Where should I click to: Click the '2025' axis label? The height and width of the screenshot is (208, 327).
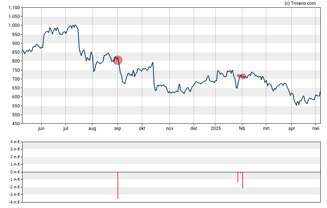216,128
